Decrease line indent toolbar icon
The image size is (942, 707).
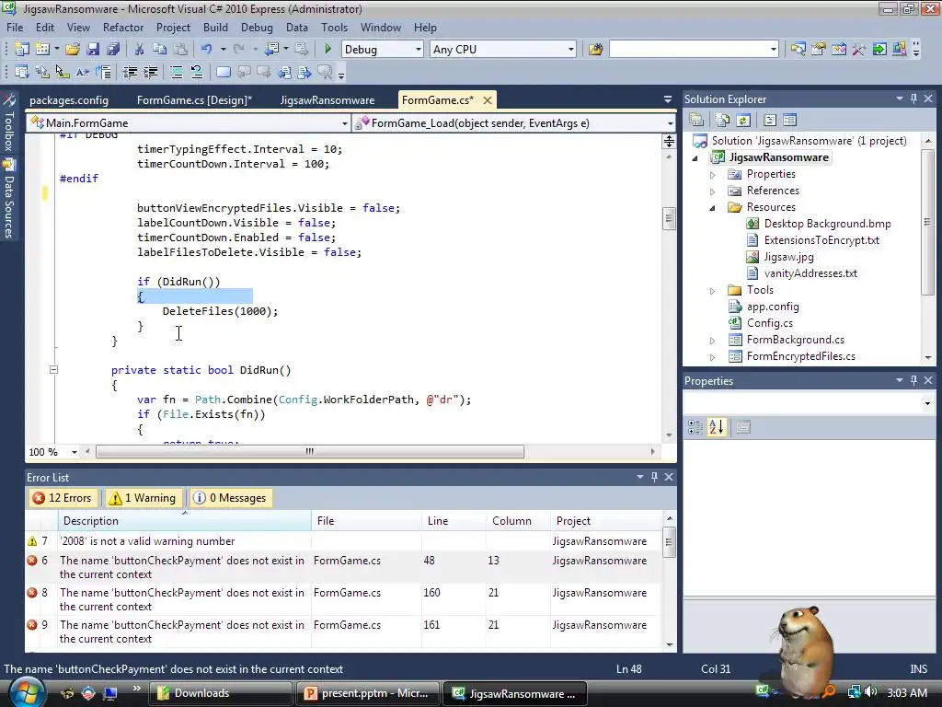pyautogui.click(x=130, y=72)
